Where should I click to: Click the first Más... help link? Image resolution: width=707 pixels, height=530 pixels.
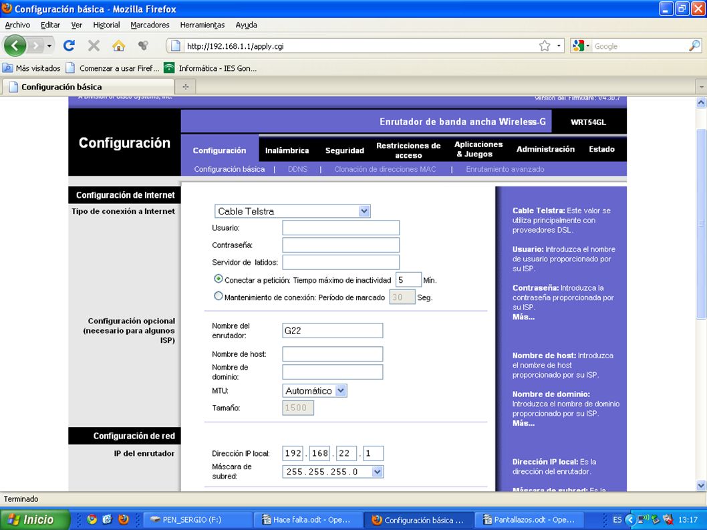pyautogui.click(x=523, y=317)
